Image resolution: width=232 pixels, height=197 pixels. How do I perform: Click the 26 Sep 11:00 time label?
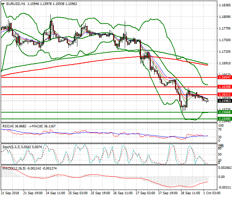click(x=123, y=193)
